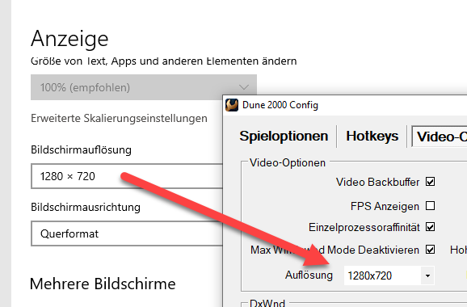The image size is (467, 307).
Task: Toggle the Einzelprozessoraffinität checkbox
Action: point(430,227)
